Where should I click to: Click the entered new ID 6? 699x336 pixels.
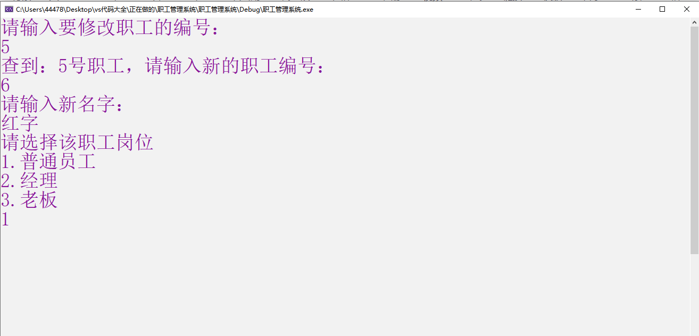(x=5, y=86)
